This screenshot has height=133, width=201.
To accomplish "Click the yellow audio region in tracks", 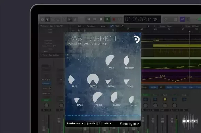I will click(x=177, y=46).
